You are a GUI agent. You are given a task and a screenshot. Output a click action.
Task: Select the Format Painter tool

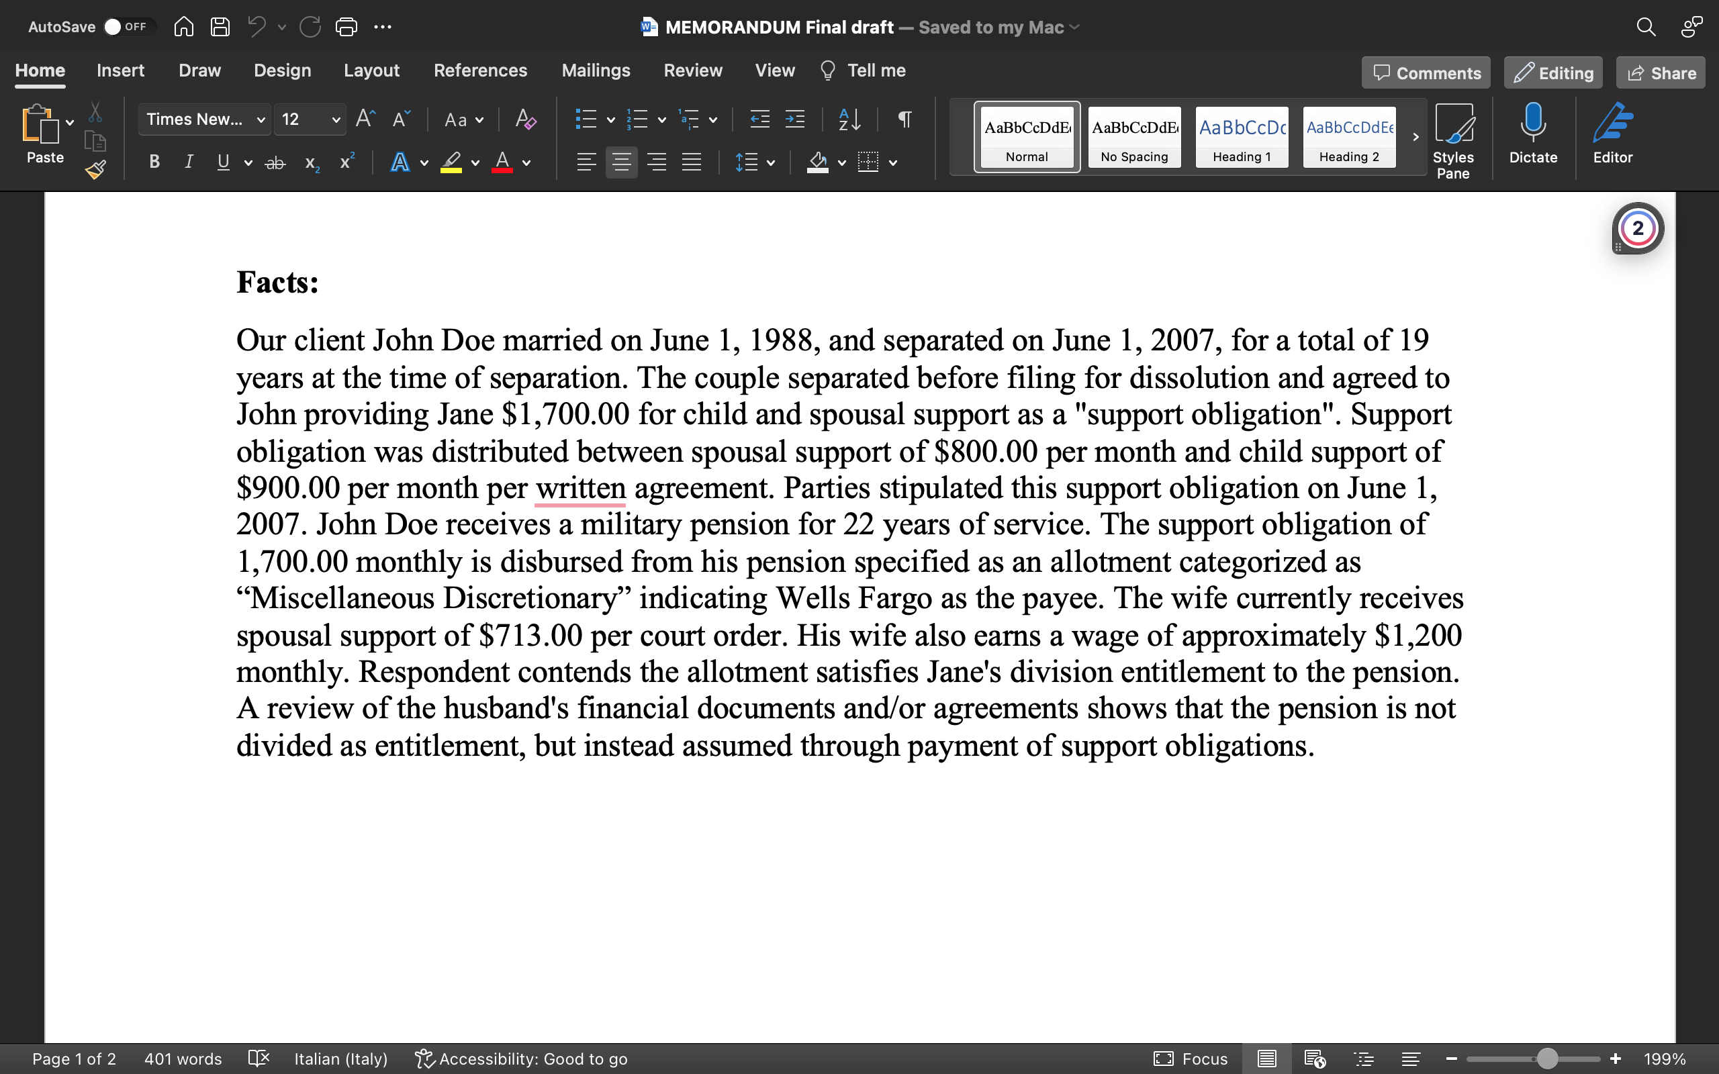tap(95, 169)
